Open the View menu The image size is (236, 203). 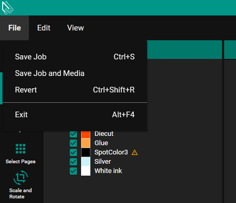(x=75, y=28)
